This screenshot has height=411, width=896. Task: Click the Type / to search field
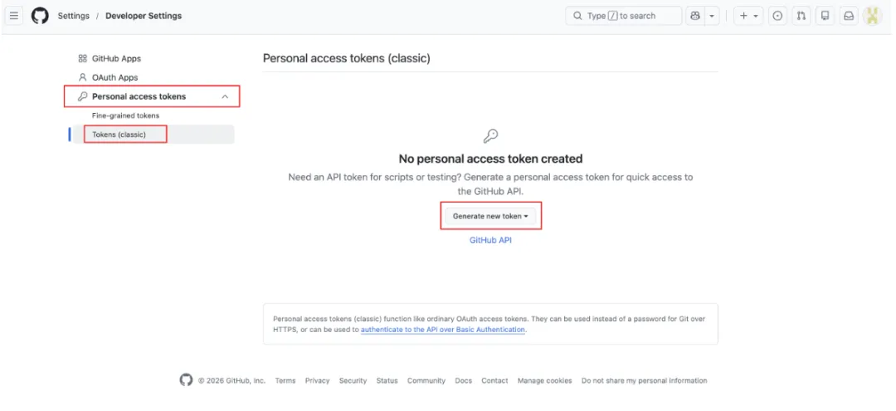(x=623, y=16)
